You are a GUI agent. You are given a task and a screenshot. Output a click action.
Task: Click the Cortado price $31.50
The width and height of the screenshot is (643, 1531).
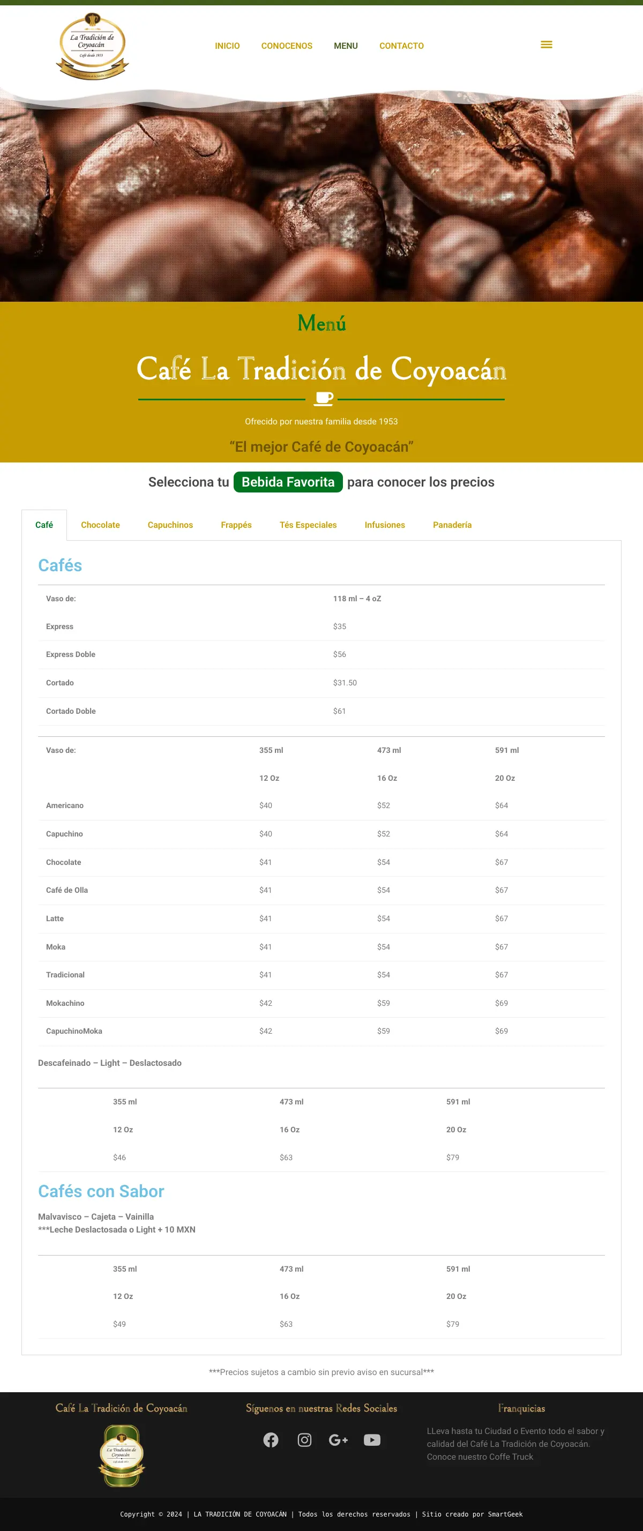(x=345, y=683)
